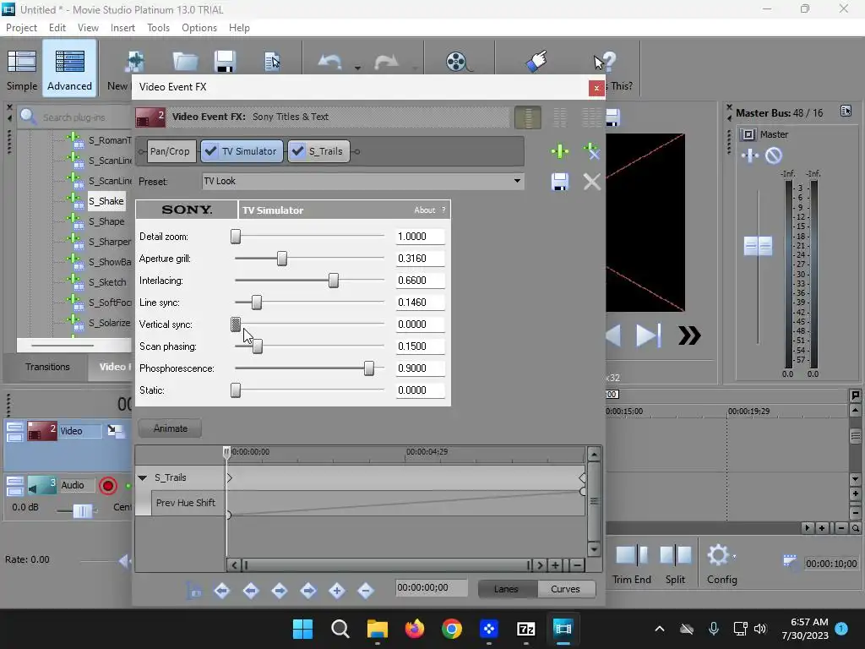Screen dimensions: 865x649
Task: Open Firefox from the taskbar
Action: tap(415, 629)
